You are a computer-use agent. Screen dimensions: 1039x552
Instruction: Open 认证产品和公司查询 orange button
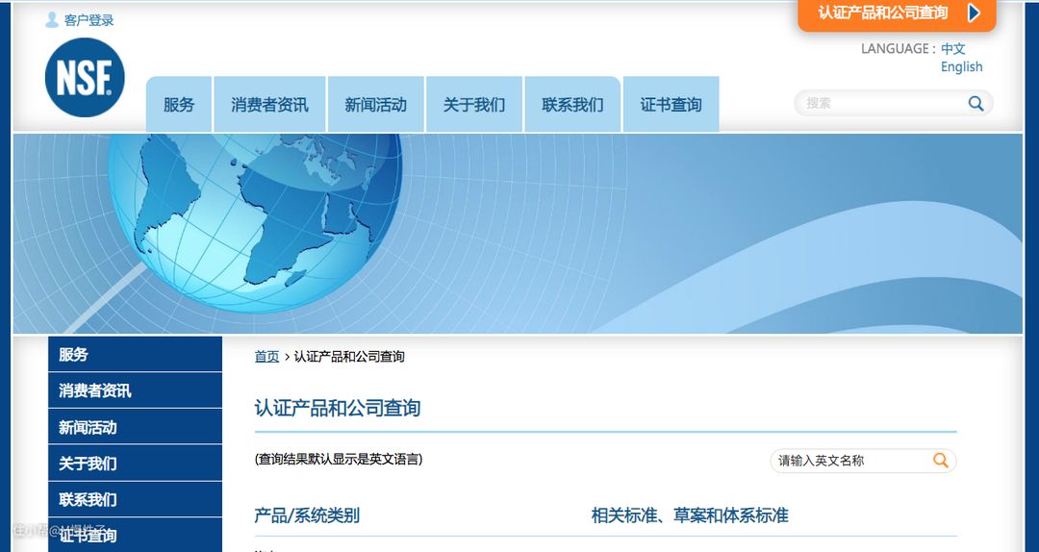pyautogui.click(x=882, y=13)
